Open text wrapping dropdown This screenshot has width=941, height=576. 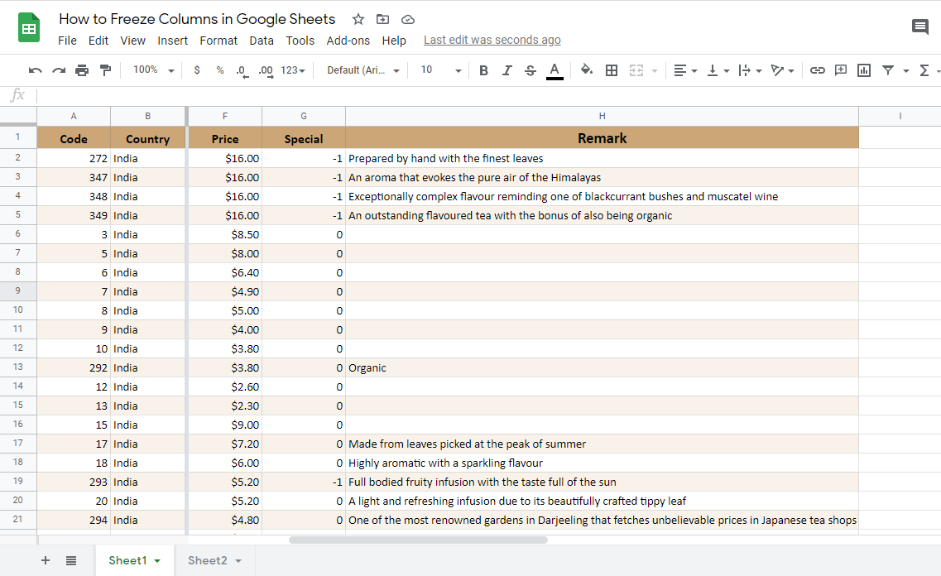(750, 70)
